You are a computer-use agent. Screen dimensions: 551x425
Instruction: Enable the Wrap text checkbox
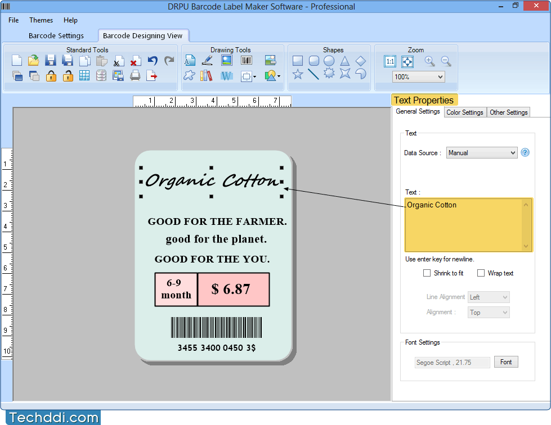pos(481,273)
